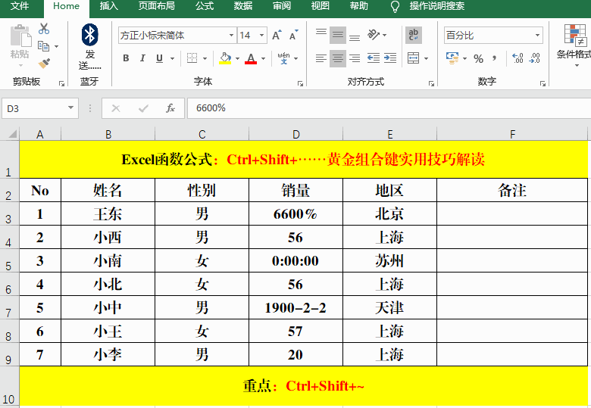The image size is (591, 408).
Task: Expand font color dropdown arrow
Action: (x=263, y=58)
